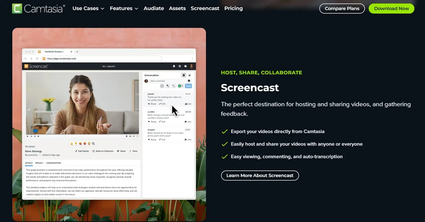This screenshot has width=425, height=222.
Task: Click Learn More About Screencast
Action: click(x=260, y=176)
